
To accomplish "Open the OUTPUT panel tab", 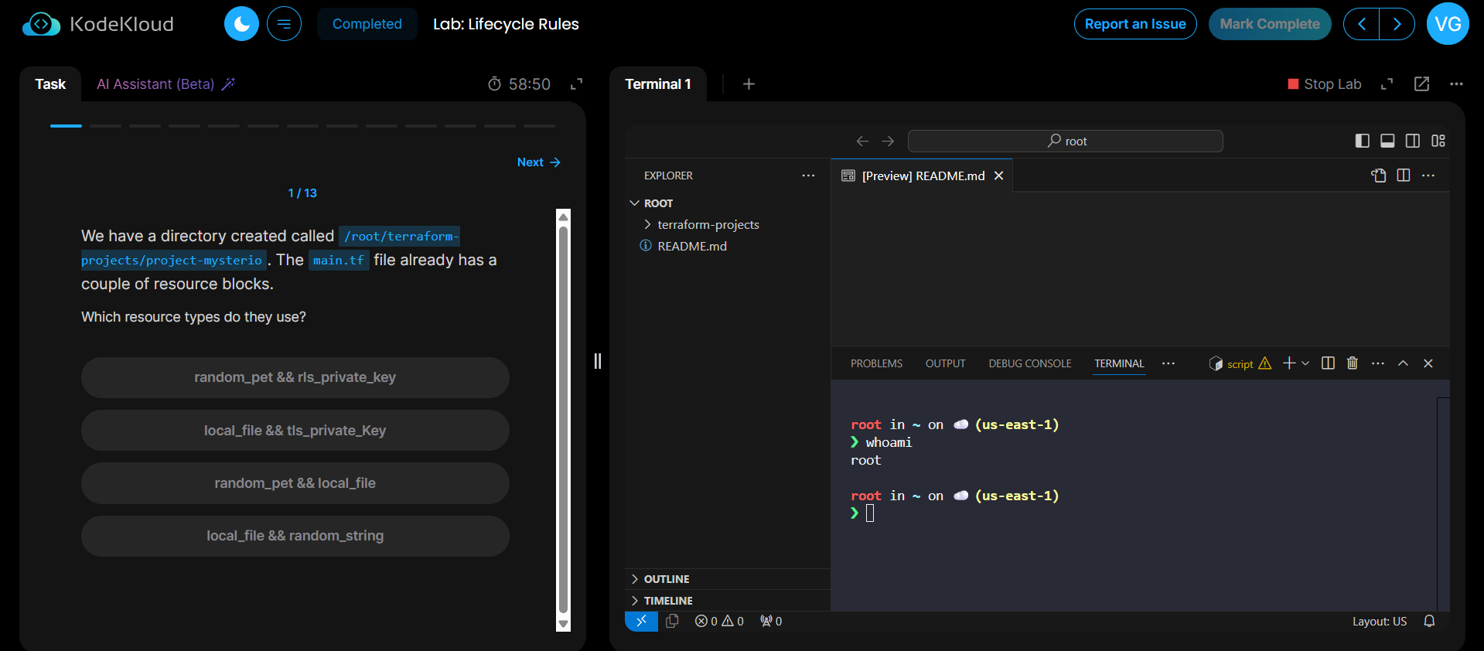I will 945,363.
